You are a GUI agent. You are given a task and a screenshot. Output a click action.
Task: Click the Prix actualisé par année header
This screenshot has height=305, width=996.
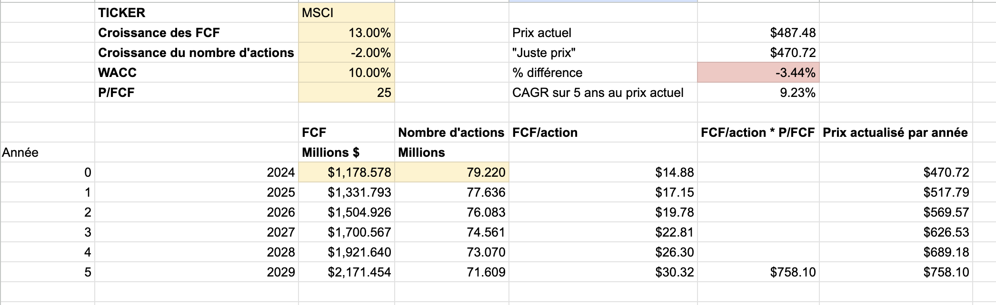[896, 133]
